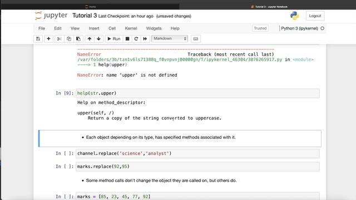Screen dimensions: 356x200
Task: Move the selected cell down
Action: point(98,39)
